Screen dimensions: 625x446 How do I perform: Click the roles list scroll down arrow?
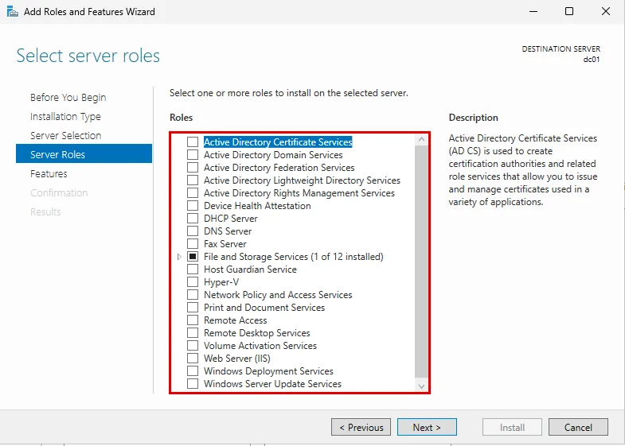tap(421, 386)
